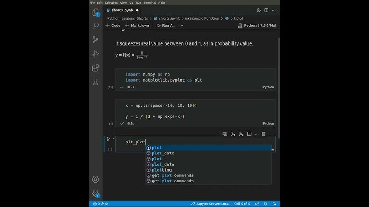
Task: Click the Run All button
Action: tap(166, 25)
